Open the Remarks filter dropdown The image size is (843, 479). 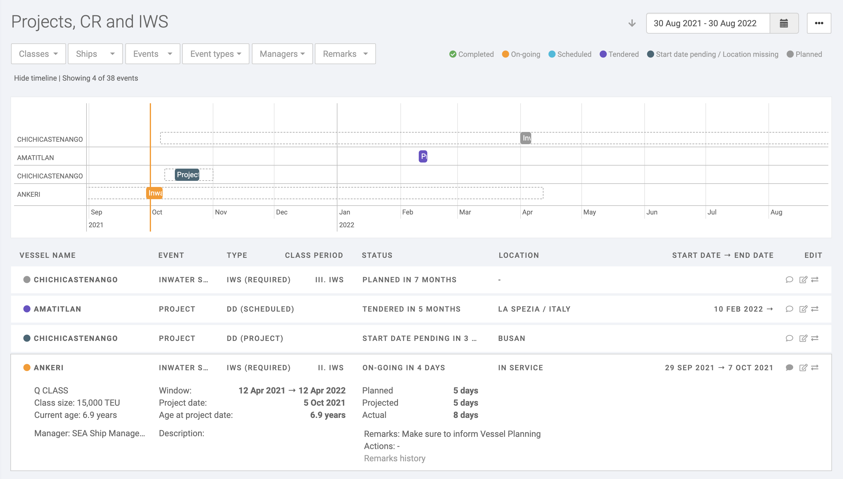point(345,54)
